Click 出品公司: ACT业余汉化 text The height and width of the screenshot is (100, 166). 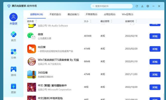(x=49, y=64)
